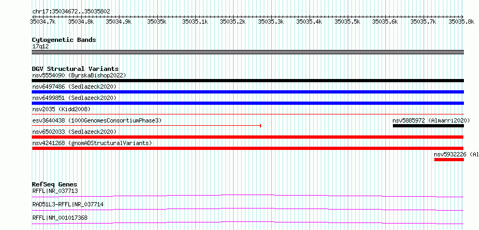Viewport: 479px width, 230px height.
Task: Select the short black nsv5885972 bar
Action: 428,126
